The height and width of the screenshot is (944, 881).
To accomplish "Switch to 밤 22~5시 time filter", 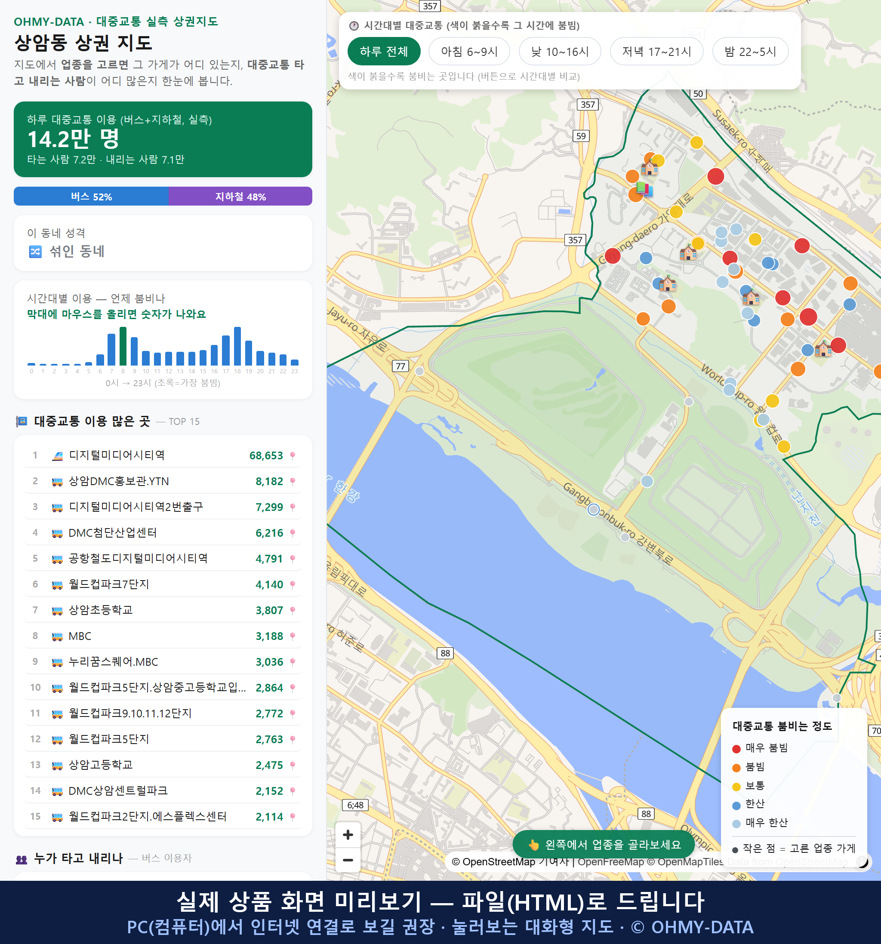I will pyautogui.click(x=750, y=51).
